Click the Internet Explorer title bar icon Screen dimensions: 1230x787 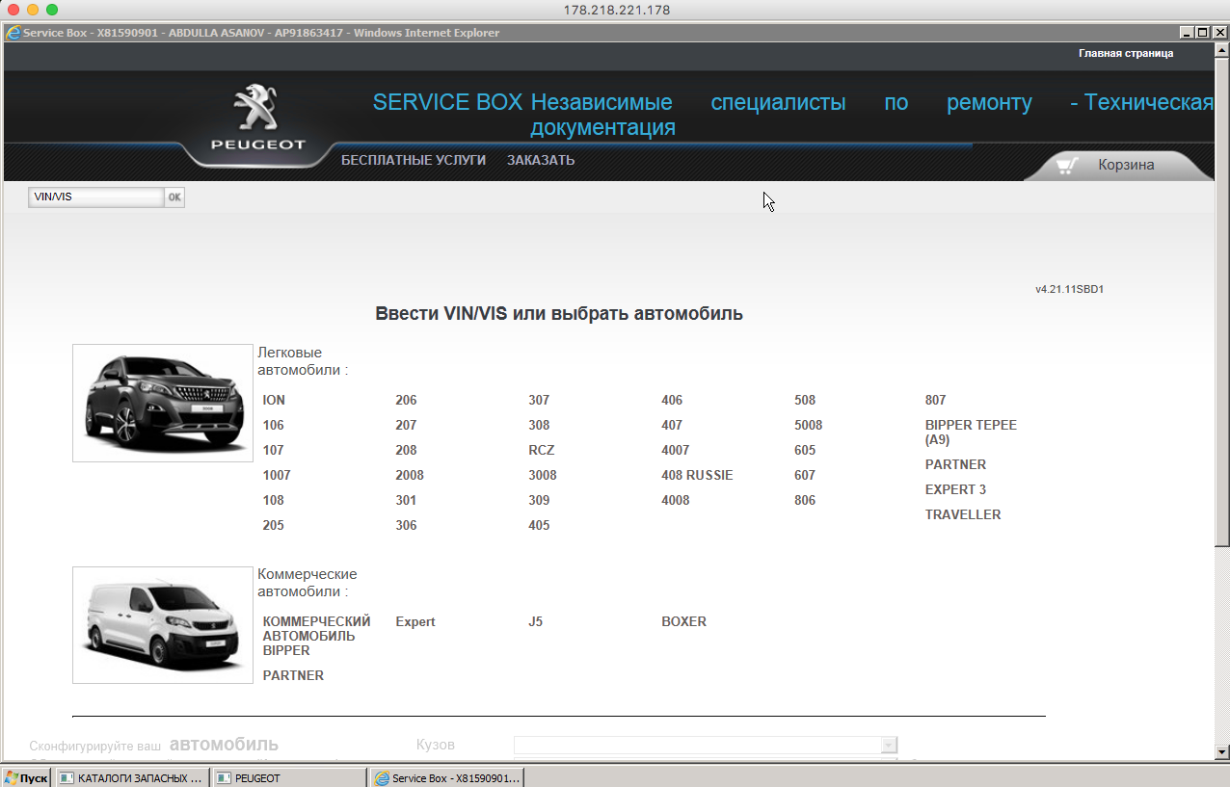pos(13,33)
